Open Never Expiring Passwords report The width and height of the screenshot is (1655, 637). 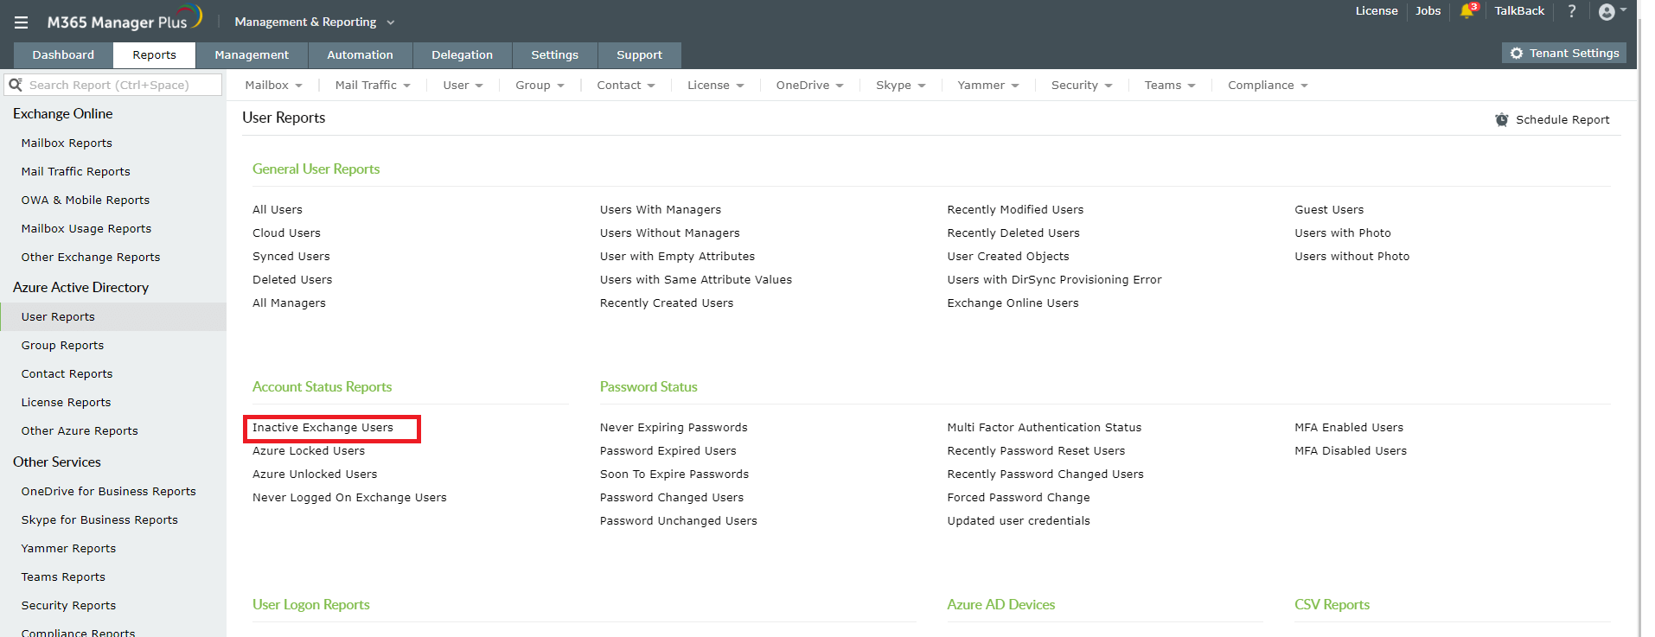673,427
